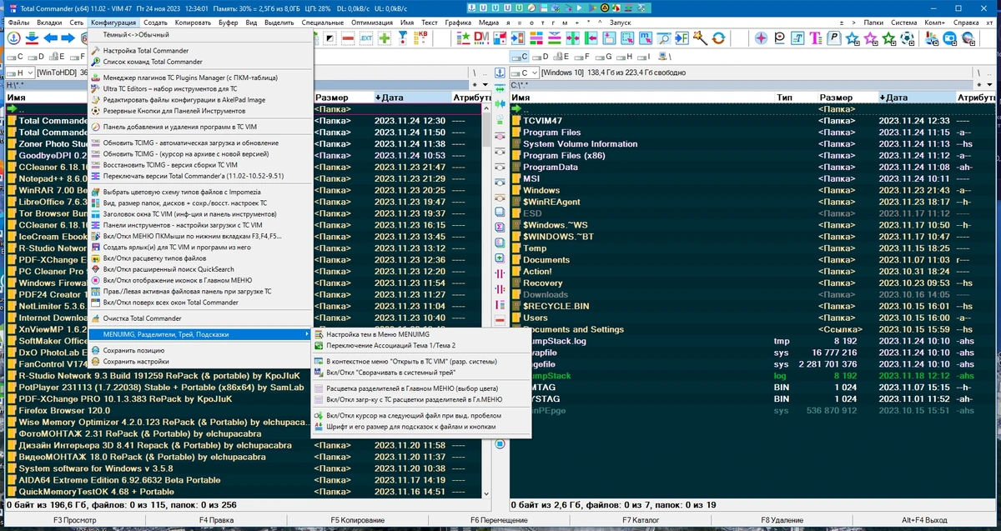This screenshot has height=531, width=1001.
Task: Click the blue camera toolbar icon
Action: tap(949, 38)
